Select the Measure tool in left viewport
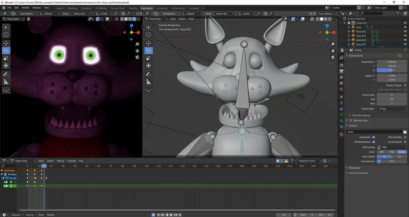The width and height of the screenshot is (409, 217). [6, 82]
